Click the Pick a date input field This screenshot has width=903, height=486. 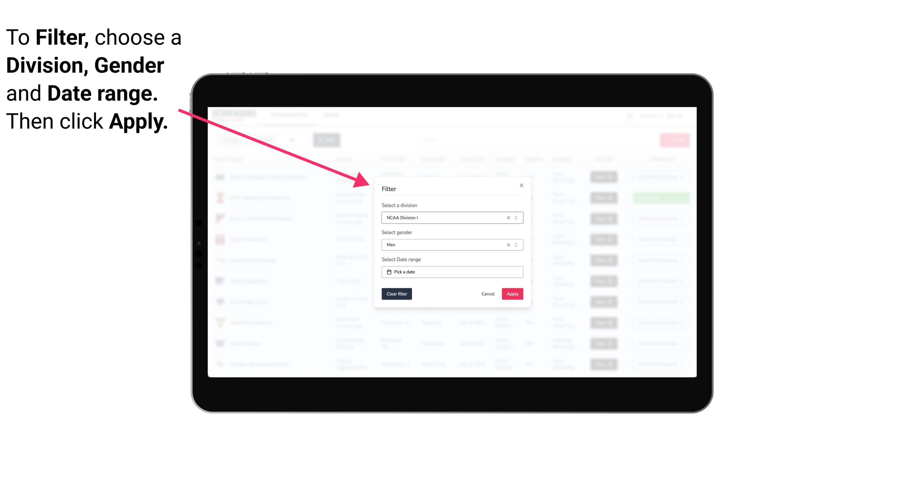coord(453,272)
